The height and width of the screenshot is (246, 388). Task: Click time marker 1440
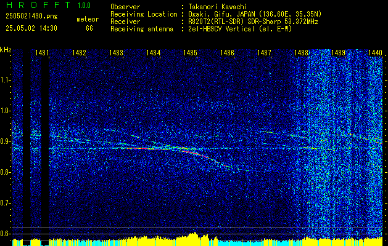[x=375, y=52]
